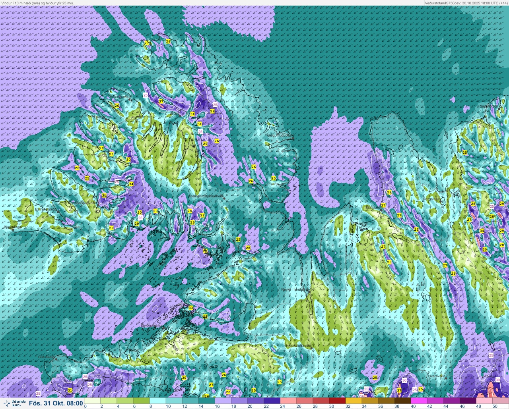Screen dimensions: 509x409
Task: Pick the 14–16 m/s teal legend swatch
Action: 206,401
